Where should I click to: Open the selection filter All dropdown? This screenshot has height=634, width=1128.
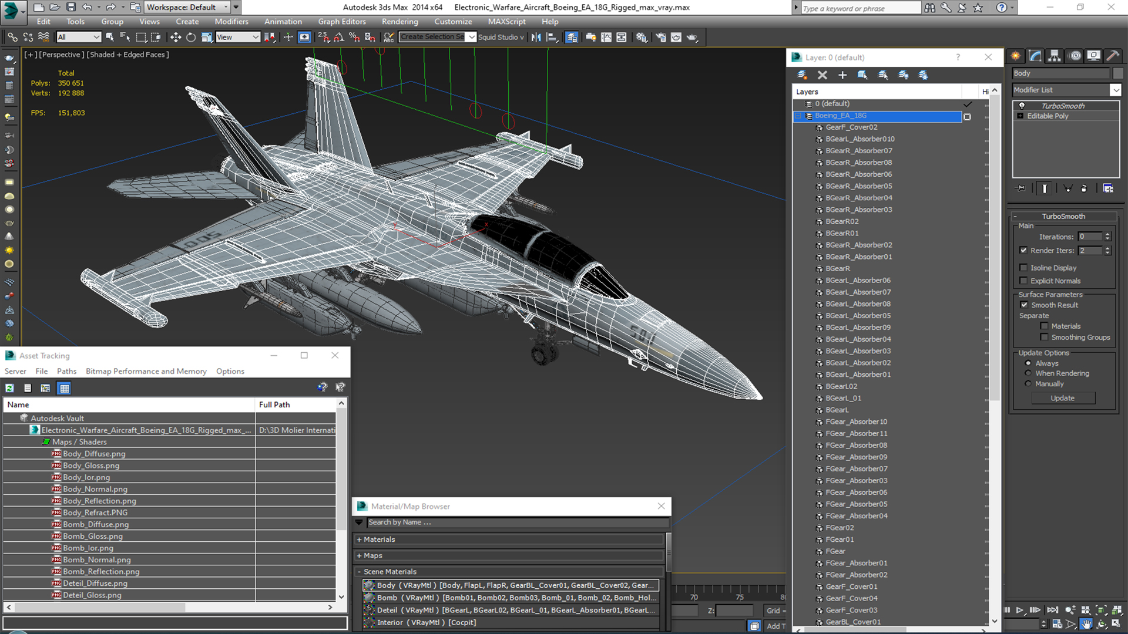click(79, 37)
